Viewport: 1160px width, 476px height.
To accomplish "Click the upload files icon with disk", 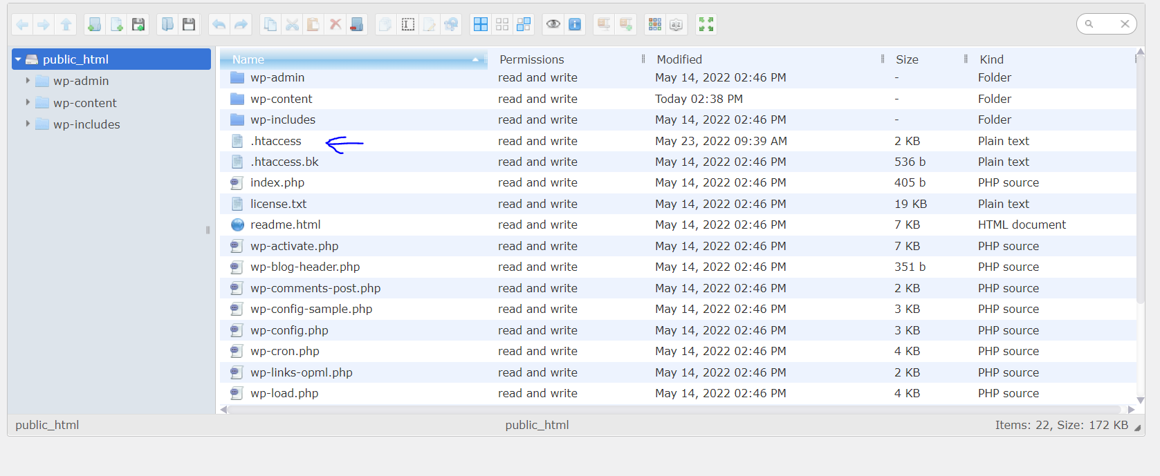I will (x=138, y=25).
